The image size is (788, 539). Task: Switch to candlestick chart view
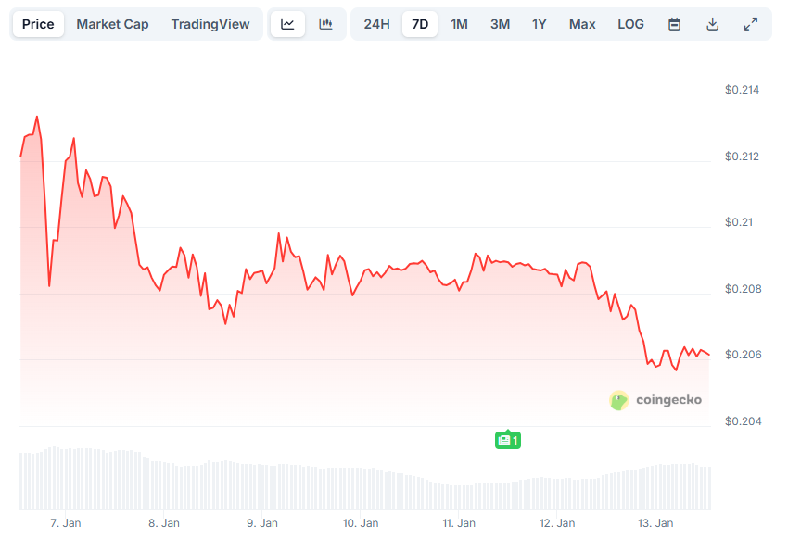click(325, 24)
